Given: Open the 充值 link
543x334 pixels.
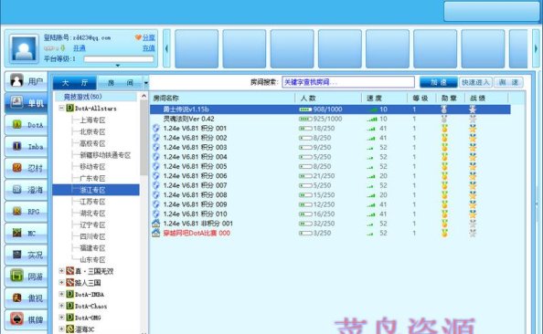Looking at the screenshot, I should (x=149, y=48).
